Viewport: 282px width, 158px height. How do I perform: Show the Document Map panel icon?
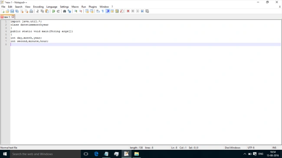pos(117,11)
